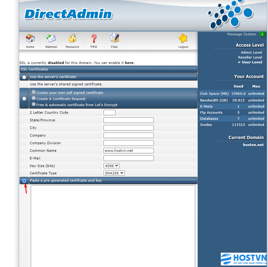Click the 2 Letter Country Code field
The height and width of the screenshot is (267, 268).
(x=109, y=112)
